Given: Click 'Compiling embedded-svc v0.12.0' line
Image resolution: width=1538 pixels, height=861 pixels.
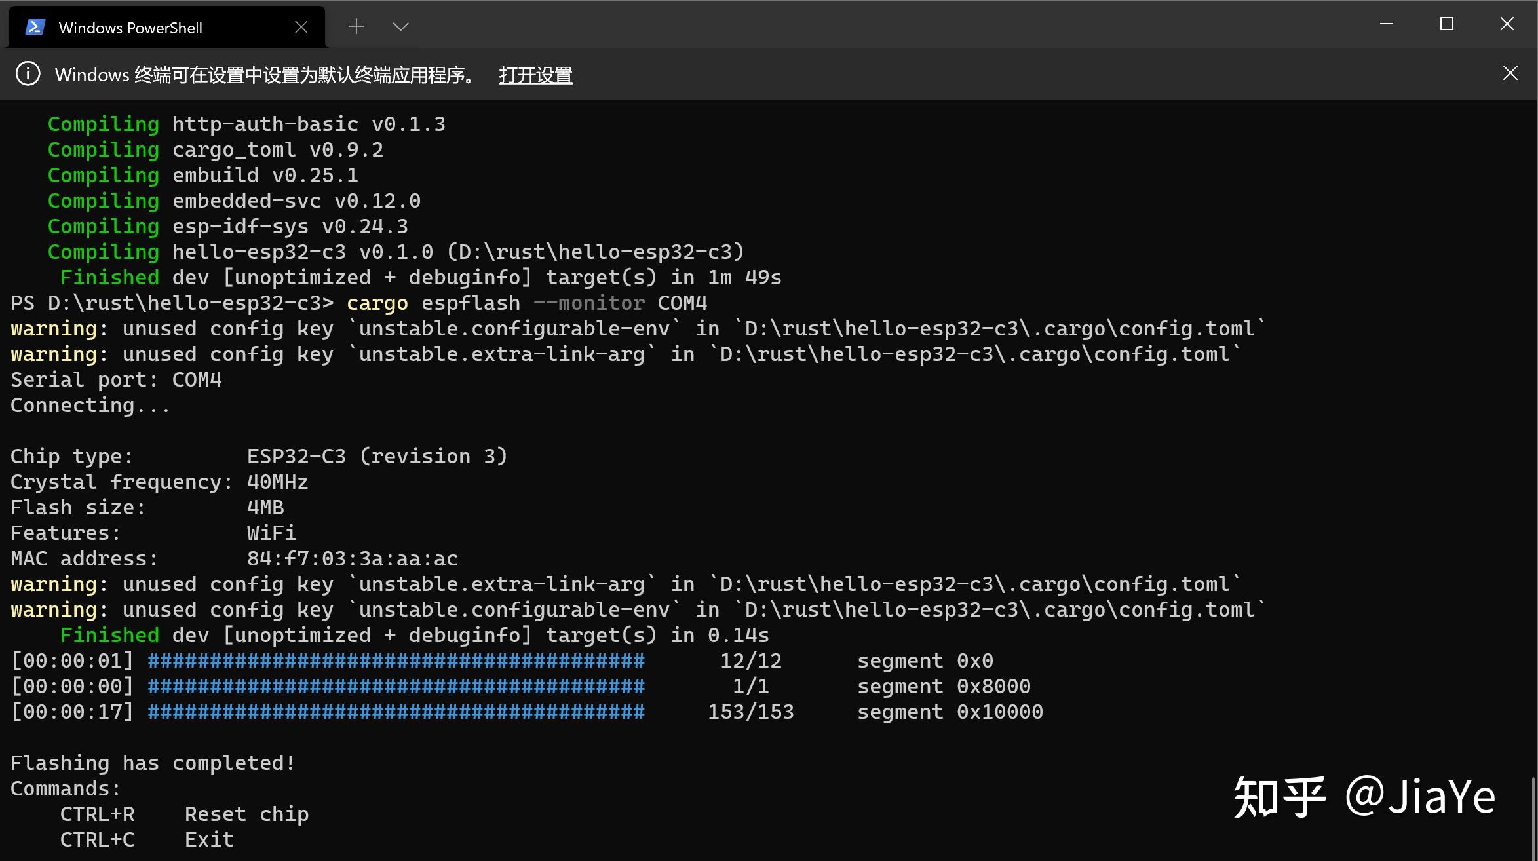Looking at the screenshot, I should pos(234,201).
